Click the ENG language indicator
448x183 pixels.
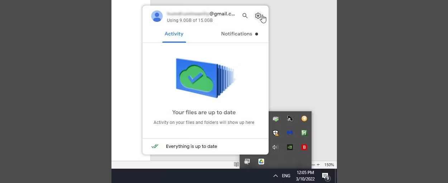[x=286, y=176]
